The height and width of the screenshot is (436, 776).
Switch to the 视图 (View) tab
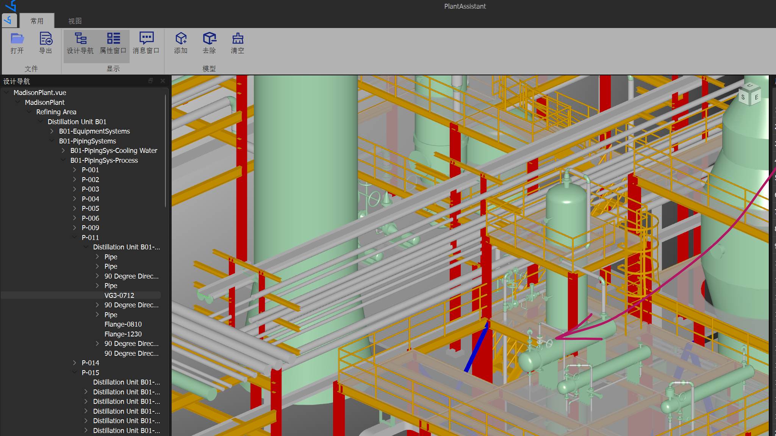(x=75, y=21)
